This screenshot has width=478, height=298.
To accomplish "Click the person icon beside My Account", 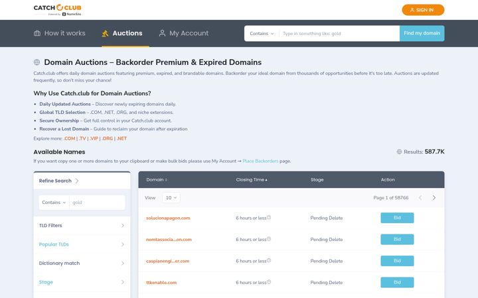I will tap(162, 33).
